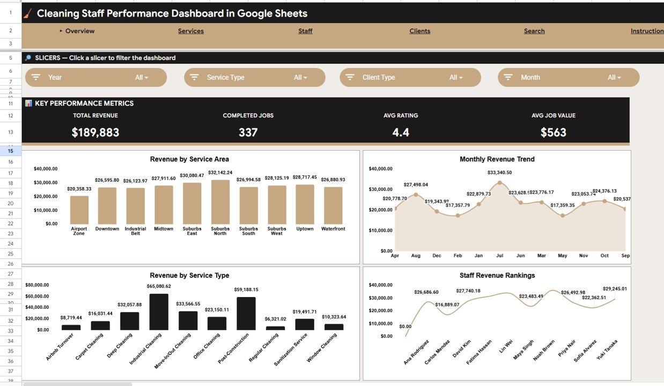The image size is (664, 386).
Task: Click the Year slicer filter icon
Action: pos(36,77)
